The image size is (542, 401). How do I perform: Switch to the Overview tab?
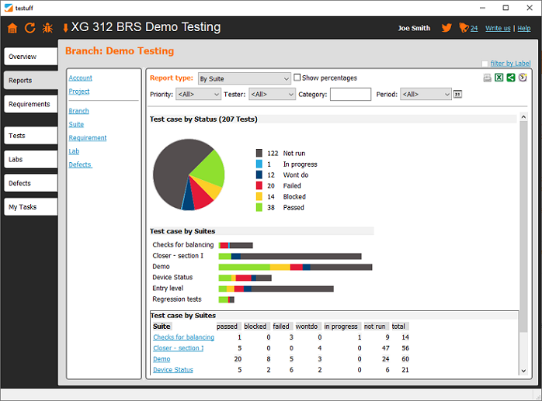(31, 57)
